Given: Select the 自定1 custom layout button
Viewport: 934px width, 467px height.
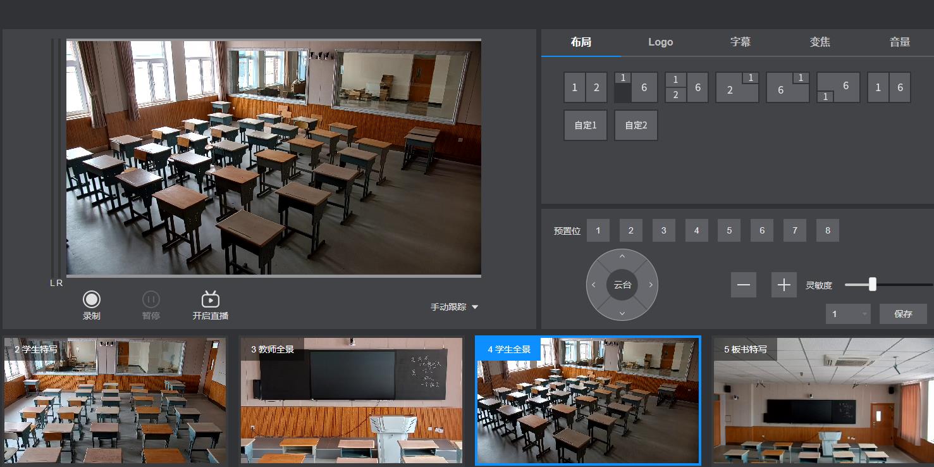Looking at the screenshot, I should click(585, 125).
